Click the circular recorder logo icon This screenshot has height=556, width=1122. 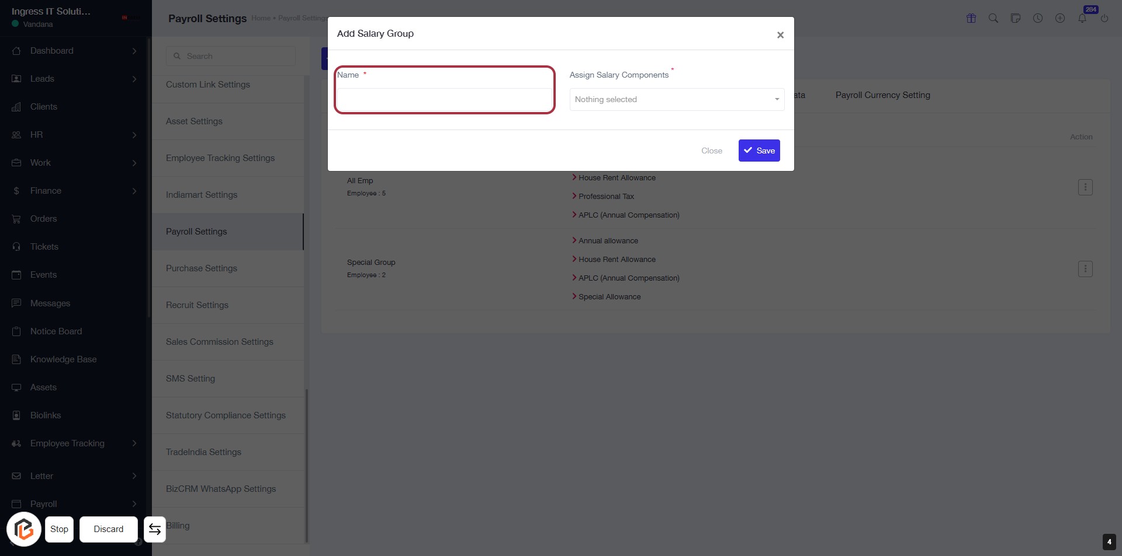[24, 529]
